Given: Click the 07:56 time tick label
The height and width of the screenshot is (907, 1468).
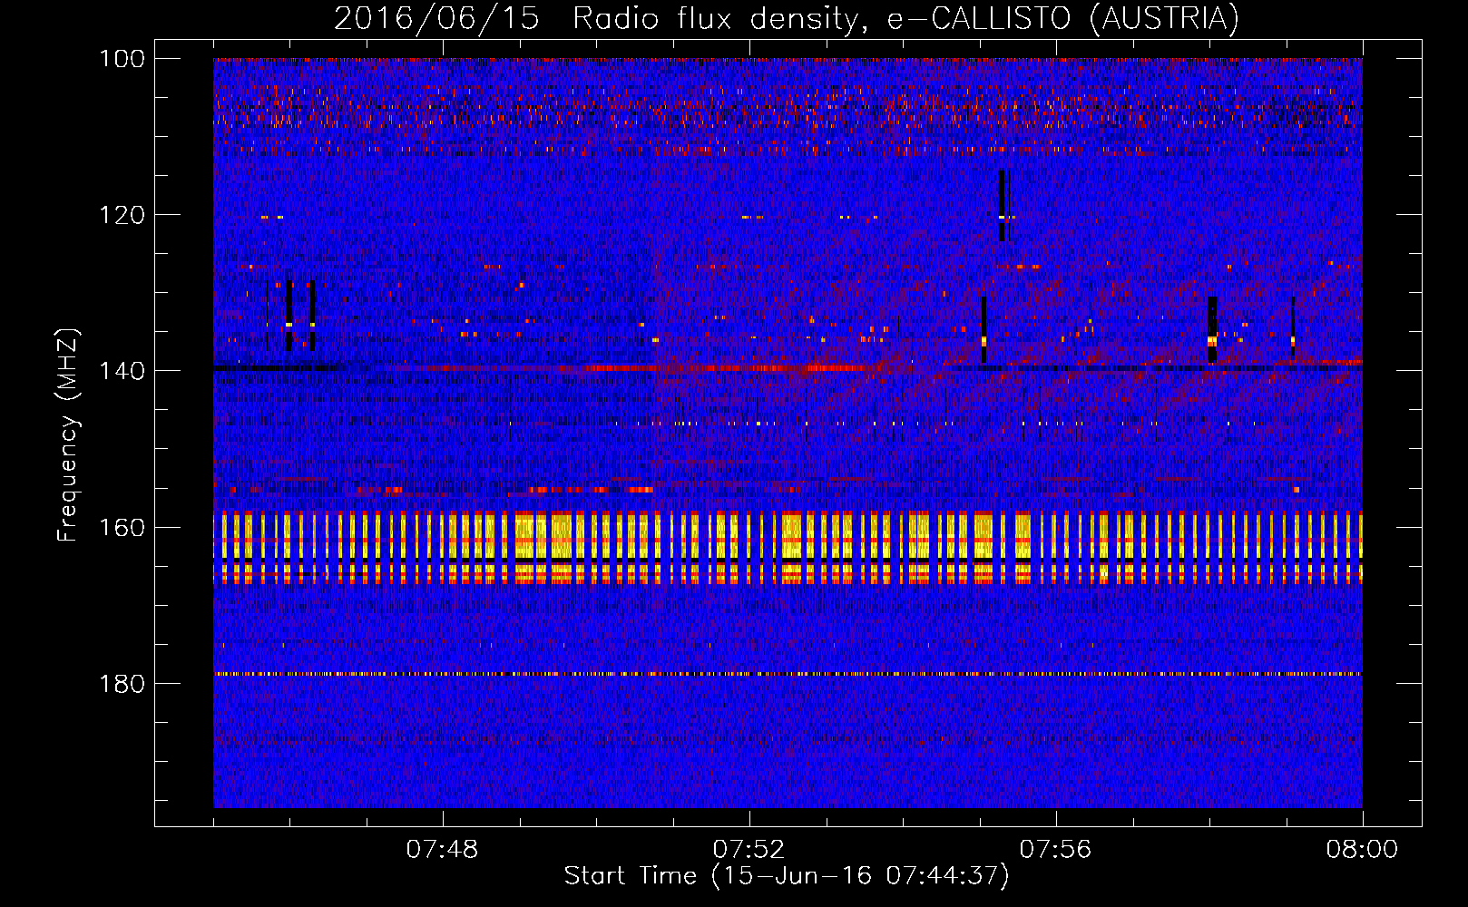Looking at the screenshot, I should (x=1055, y=850).
